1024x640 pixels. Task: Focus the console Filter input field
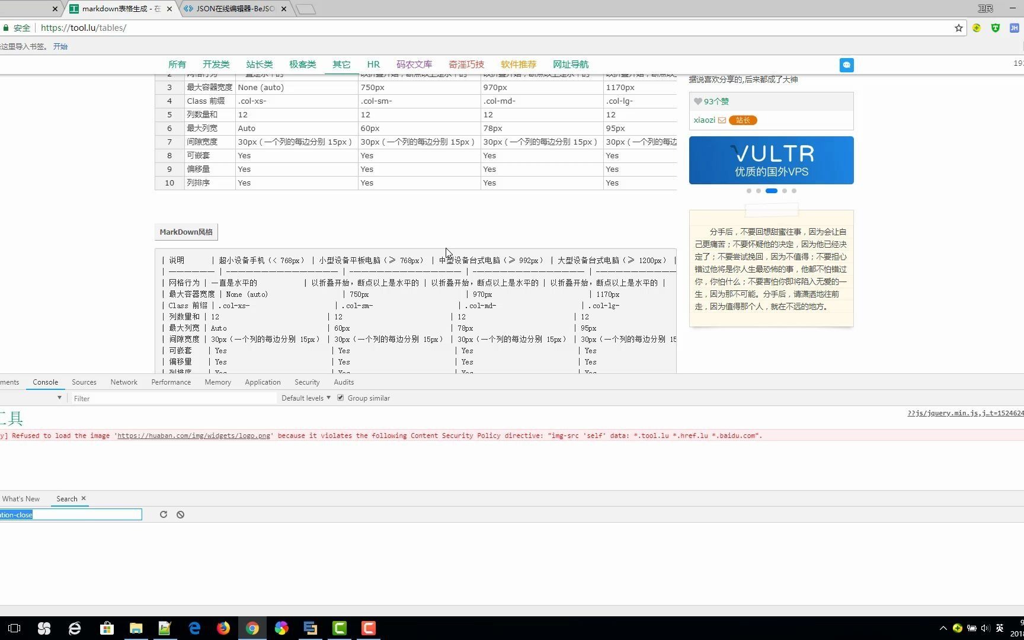[x=173, y=398]
